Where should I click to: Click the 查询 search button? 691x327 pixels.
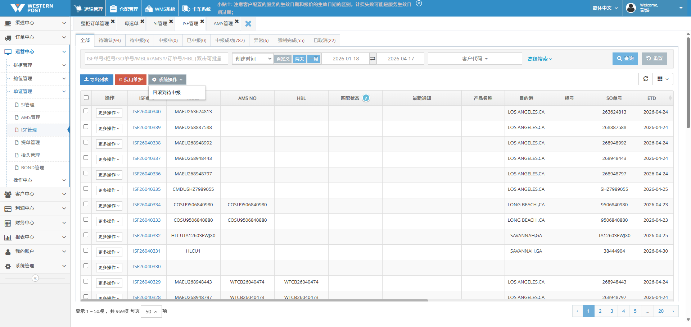pyautogui.click(x=625, y=59)
